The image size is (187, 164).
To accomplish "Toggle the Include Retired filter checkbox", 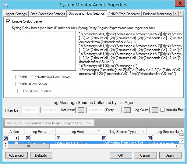I will click(163, 110).
